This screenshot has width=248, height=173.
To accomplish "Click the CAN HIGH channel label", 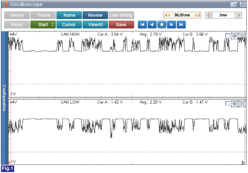I will [70, 34].
